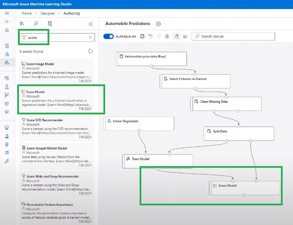Click output port of Score Model node
This screenshot has width=293, height=225.
pos(244,195)
